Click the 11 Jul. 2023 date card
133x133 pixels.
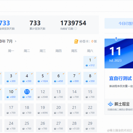coord(119,53)
